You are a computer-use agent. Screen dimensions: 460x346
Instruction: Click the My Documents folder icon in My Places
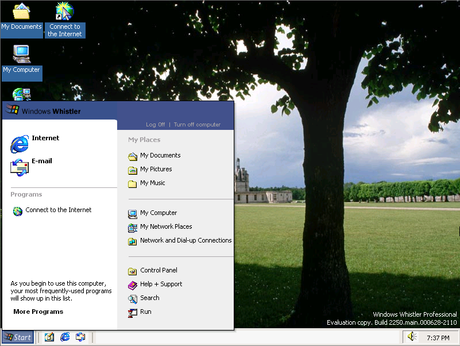(x=133, y=156)
